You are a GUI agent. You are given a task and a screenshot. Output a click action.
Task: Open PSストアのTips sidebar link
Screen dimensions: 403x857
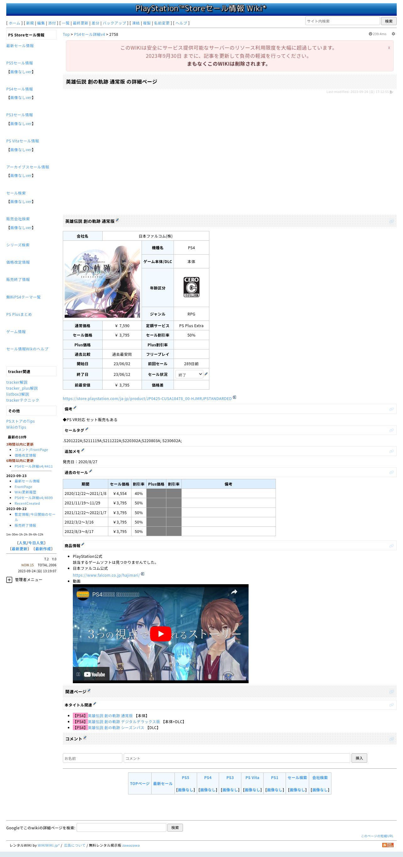pyautogui.click(x=20, y=421)
